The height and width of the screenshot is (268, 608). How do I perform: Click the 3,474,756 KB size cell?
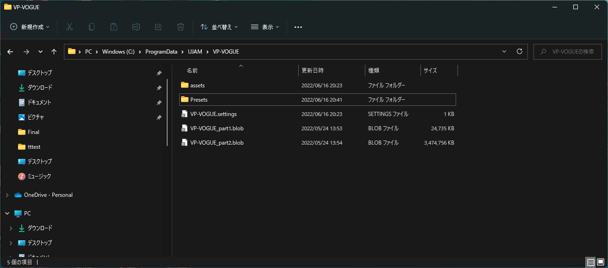[439, 143]
